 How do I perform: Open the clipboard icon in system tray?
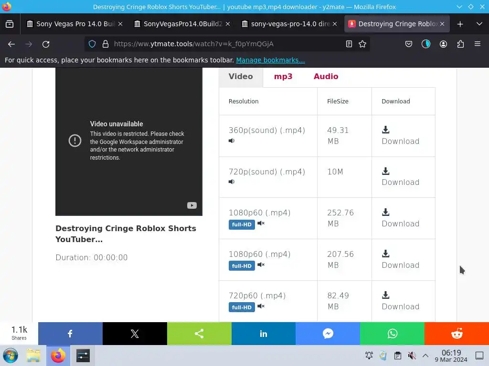click(398, 356)
